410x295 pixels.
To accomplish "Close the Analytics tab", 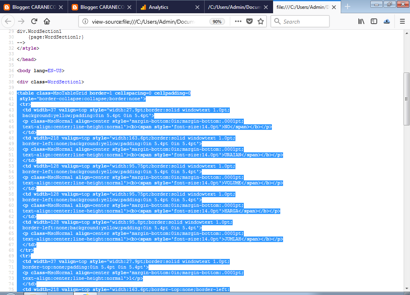I will 197,7.
